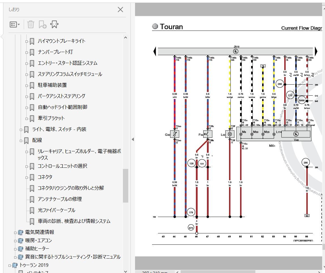Open the ステアリングコラムスイッチモジュール bookmark

coord(70,74)
